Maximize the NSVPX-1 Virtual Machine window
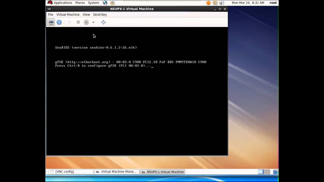Viewport: 324px width, 182px height. (220, 9)
